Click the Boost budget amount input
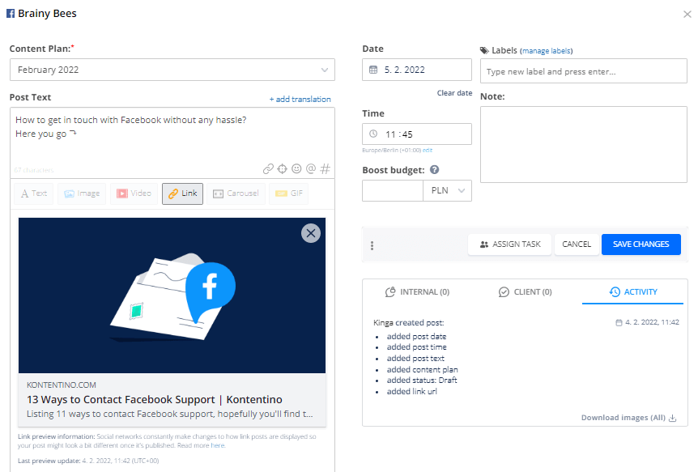 tap(393, 190)
